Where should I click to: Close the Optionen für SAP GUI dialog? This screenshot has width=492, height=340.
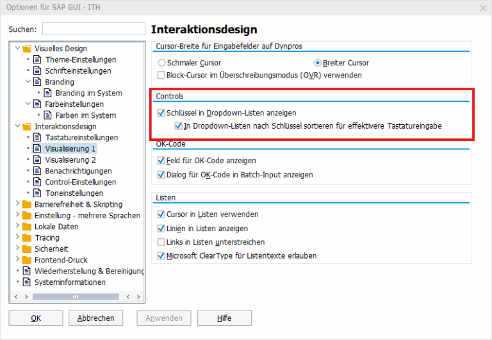(x=483, y=8)
